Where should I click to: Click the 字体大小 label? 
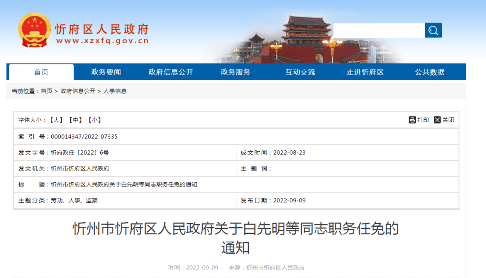tap(31, 120)
